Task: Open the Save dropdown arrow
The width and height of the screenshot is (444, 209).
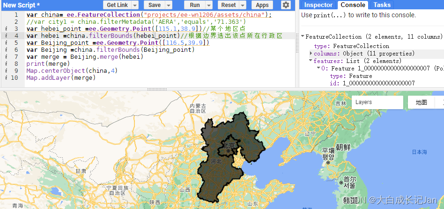Action: click(x=169, y=5)
